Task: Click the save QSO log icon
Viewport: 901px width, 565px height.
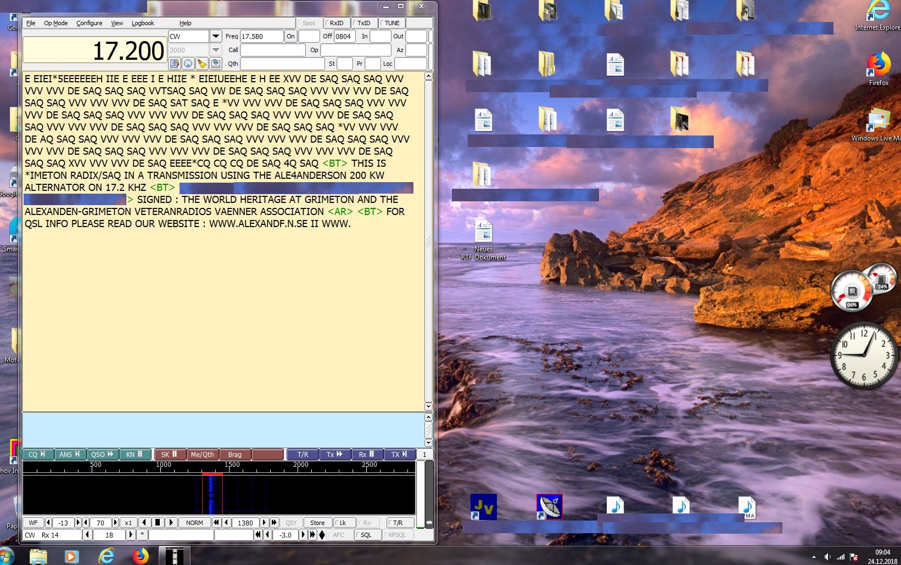Action: point(216,64)
